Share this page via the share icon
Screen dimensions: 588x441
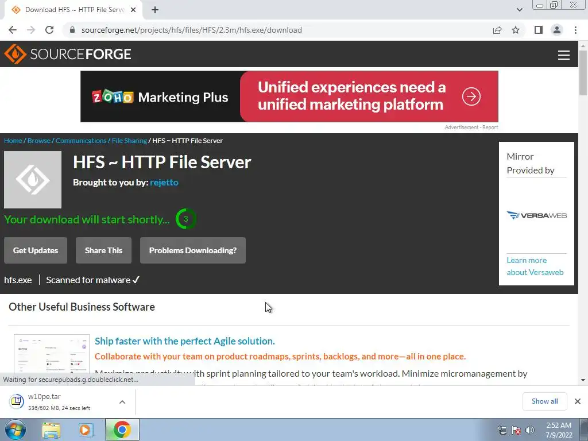click(497, 30)
